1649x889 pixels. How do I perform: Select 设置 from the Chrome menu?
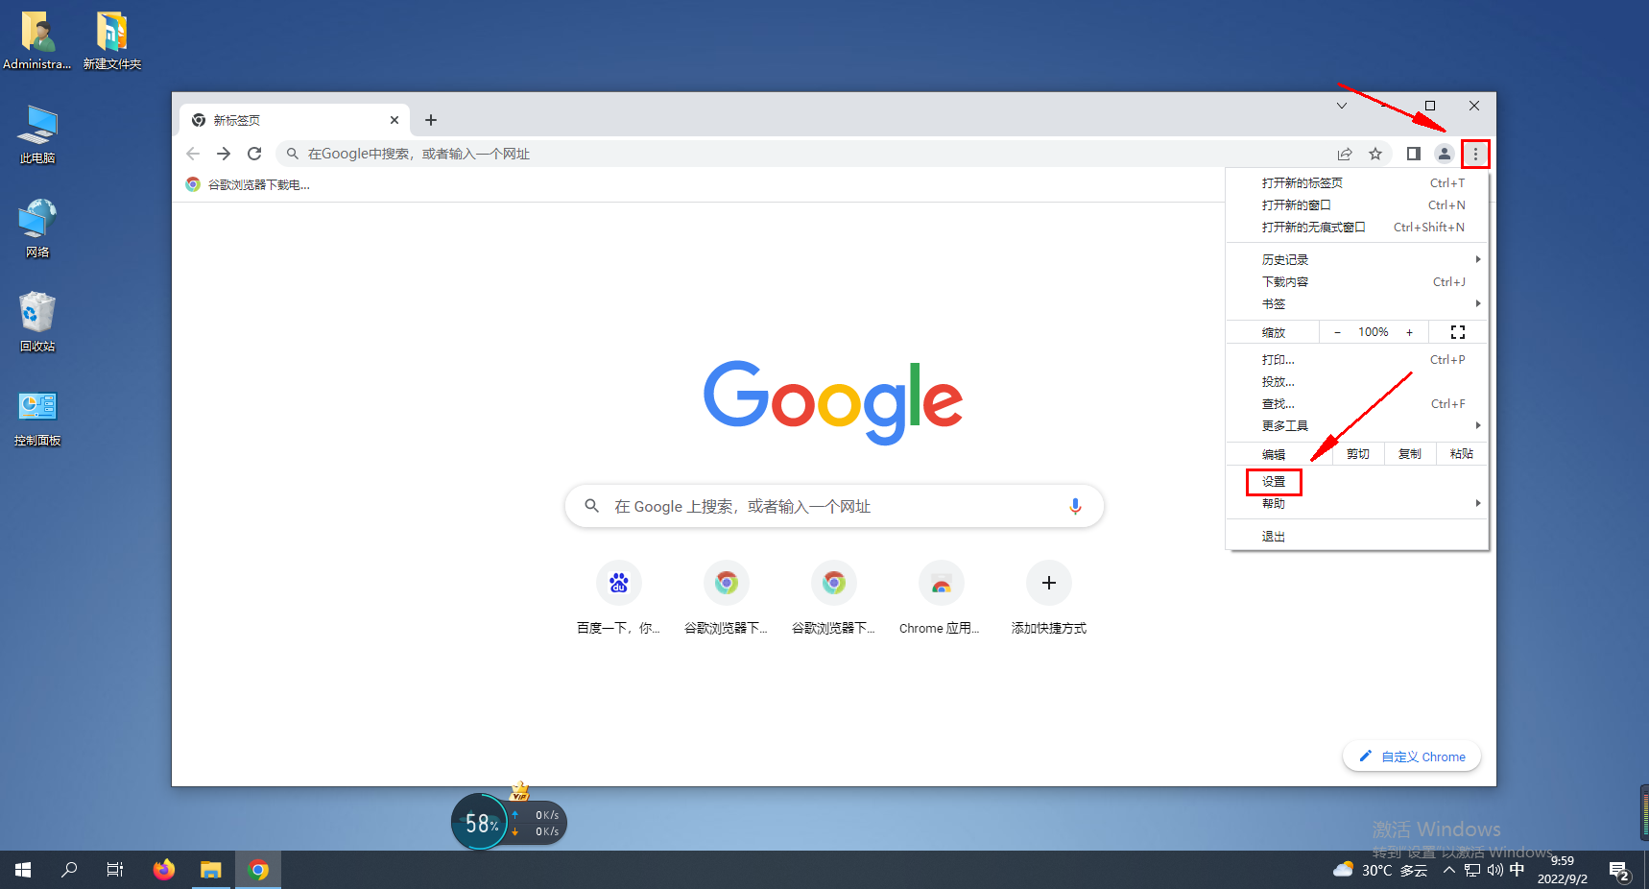pos(1274,481)
